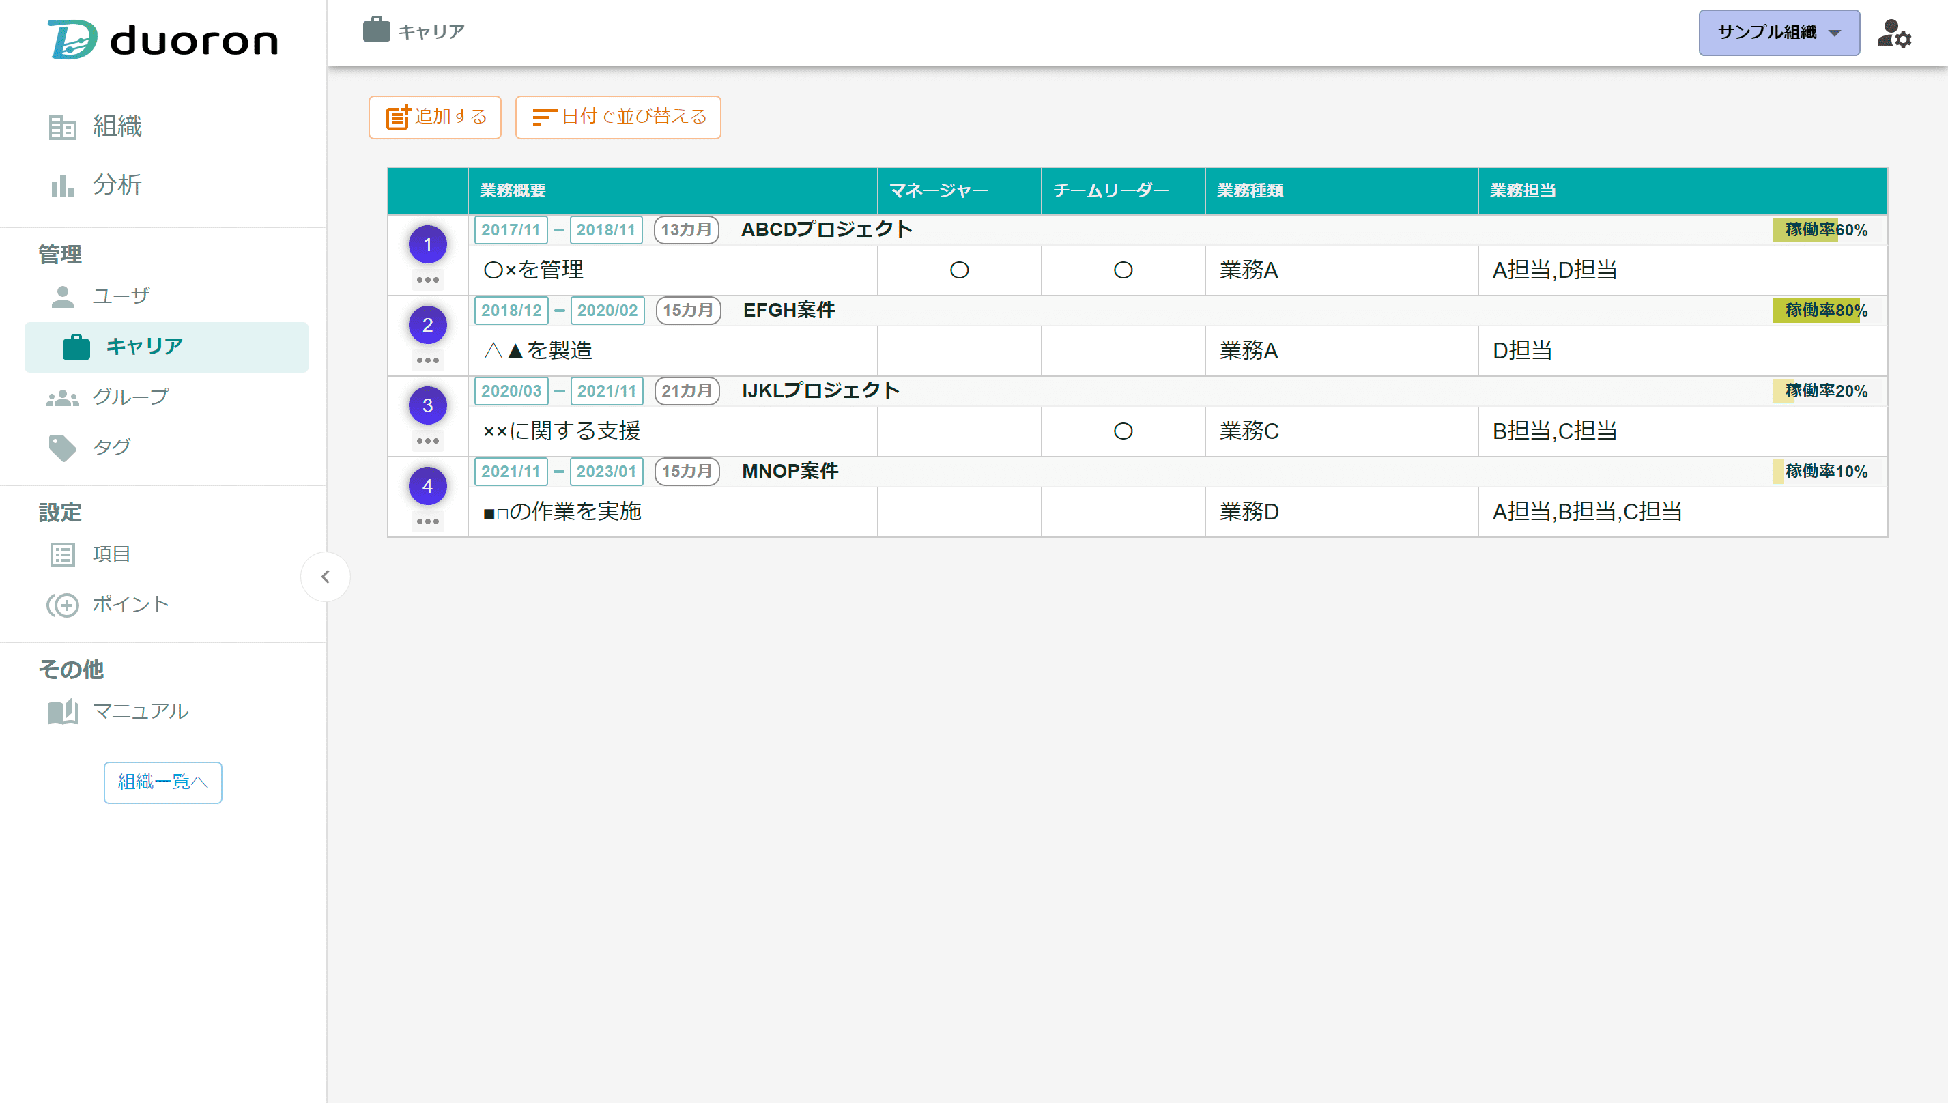The image size is (1948, 1103).
Task: Click the 13カ月 duration badge
Action: point(686,229)
